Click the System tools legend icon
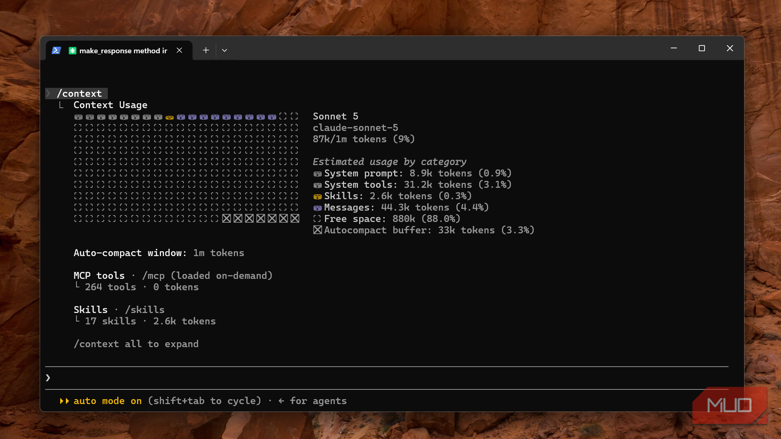The image size is (781, 439). 318,185
